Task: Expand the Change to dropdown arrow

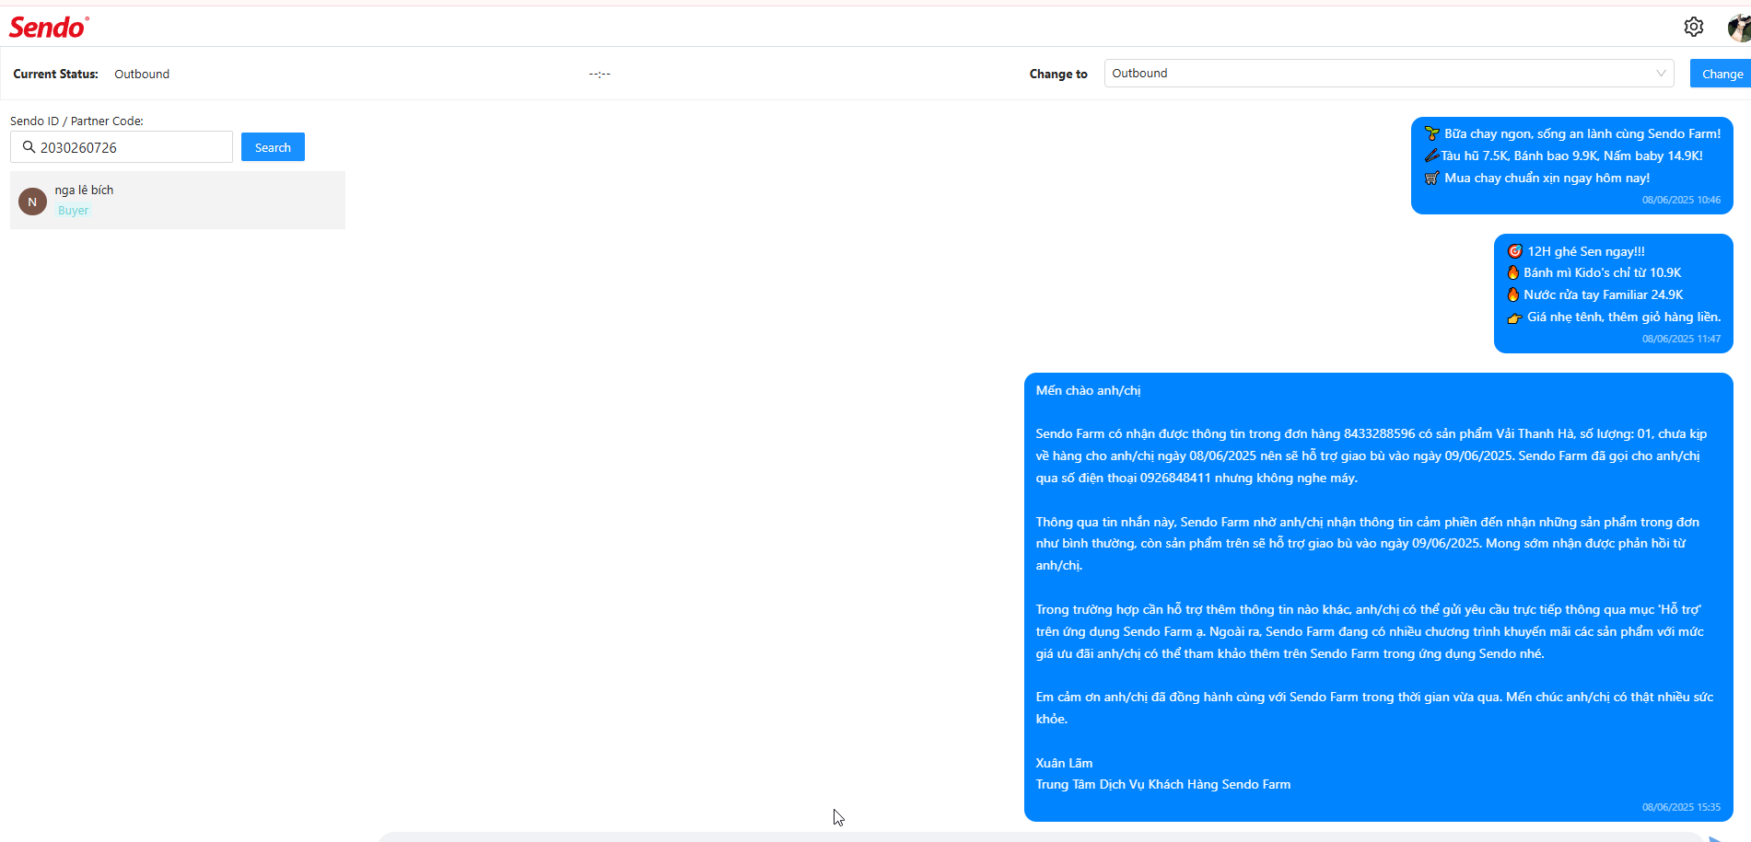Action: [1661, 74]
